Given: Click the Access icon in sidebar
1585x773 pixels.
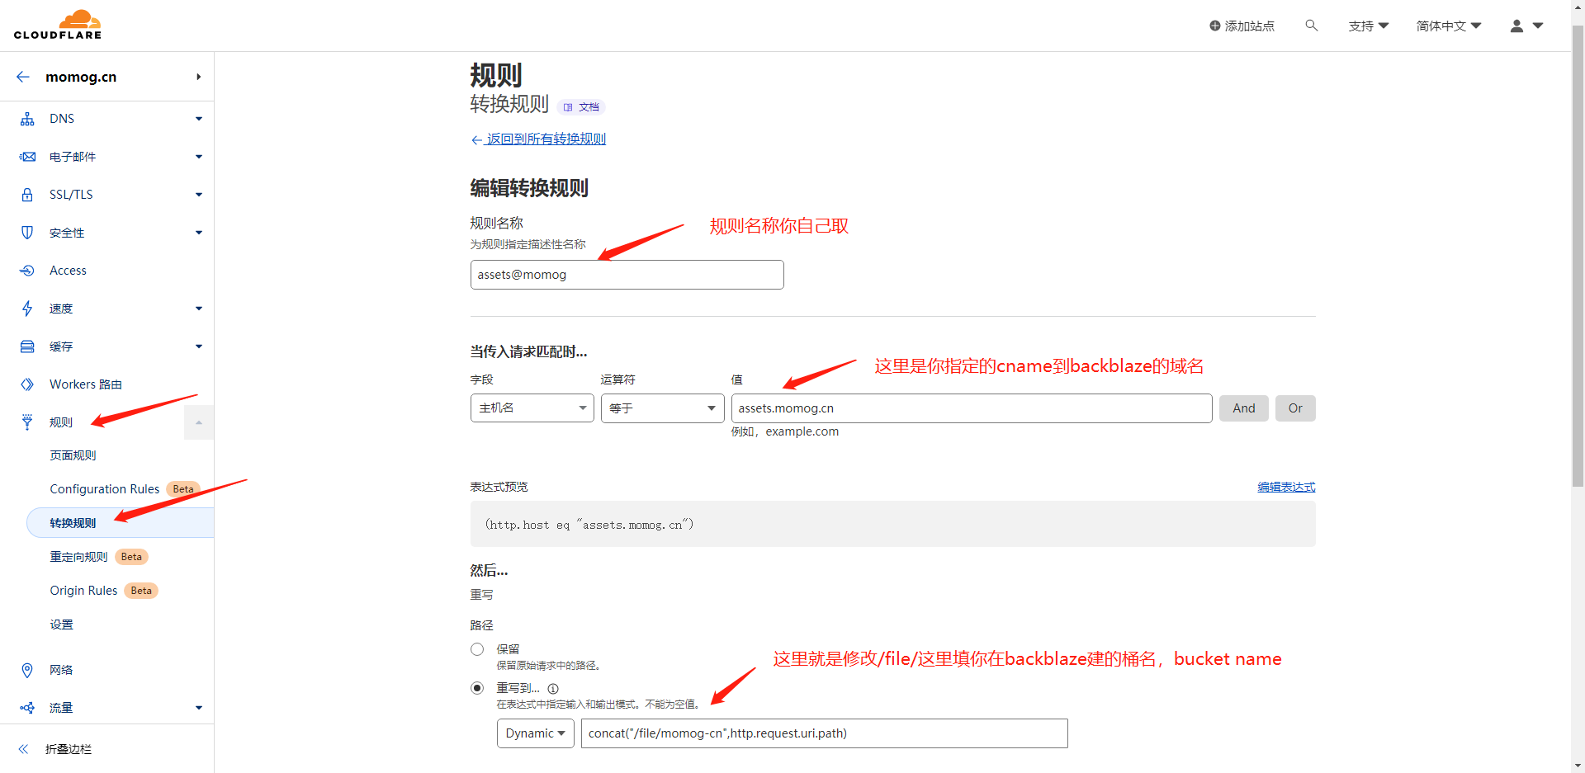Looking at the screenshot, I should (27, 271).
